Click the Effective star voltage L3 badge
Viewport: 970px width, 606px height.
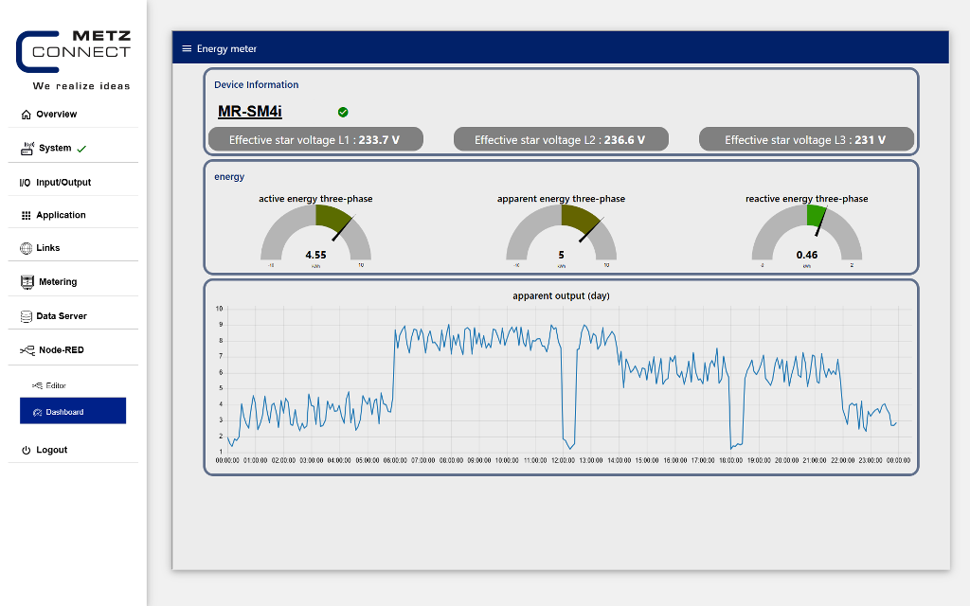pyautogui.click(x=806, y=140)
